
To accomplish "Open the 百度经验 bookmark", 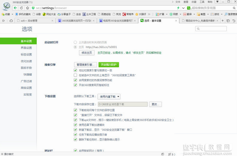I will (x=104, y=14).
